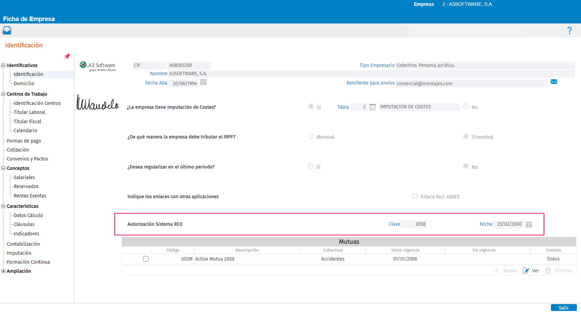
Task: Open calendar picker next to Fecha Alta
Action: pos(203,82)
